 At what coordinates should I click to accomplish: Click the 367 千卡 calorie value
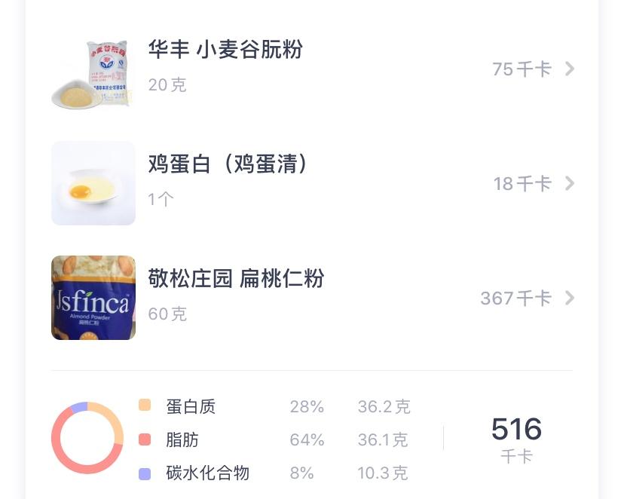(x=515, y=298)
